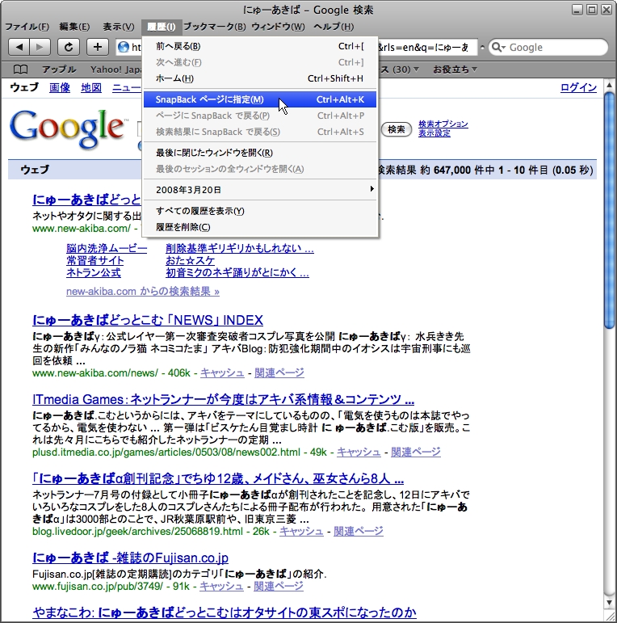The width and height of the screenshot is (617, 623).
Task: Open にゅーあきばどっとこむ「NEWS」INDEX result
Action: (x=148, y=320)
